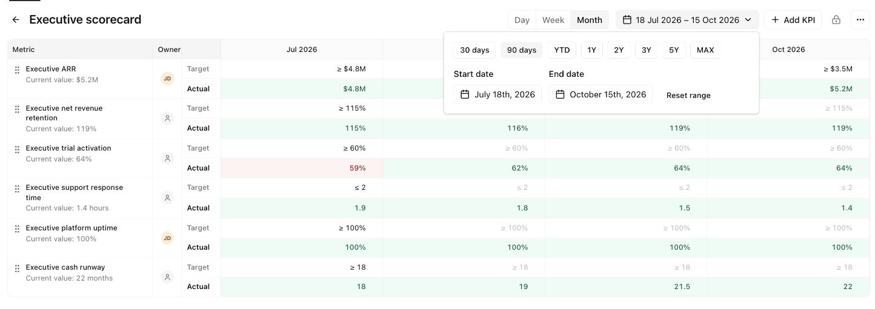Viewport: 875px width, 309px height.
Task: Click the ≥ 18 Jul 2026 cash runway target cell
Action: click(x=302, y=267)
